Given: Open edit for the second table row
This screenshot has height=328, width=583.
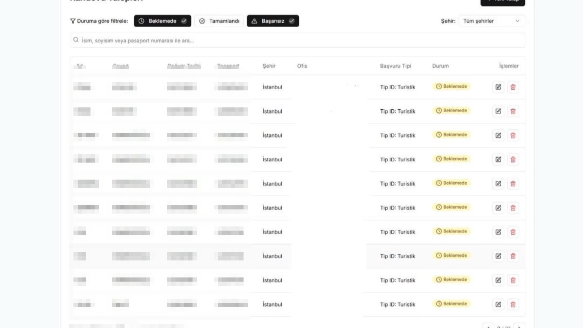Looking at the screenshot, I should point(498,111).
